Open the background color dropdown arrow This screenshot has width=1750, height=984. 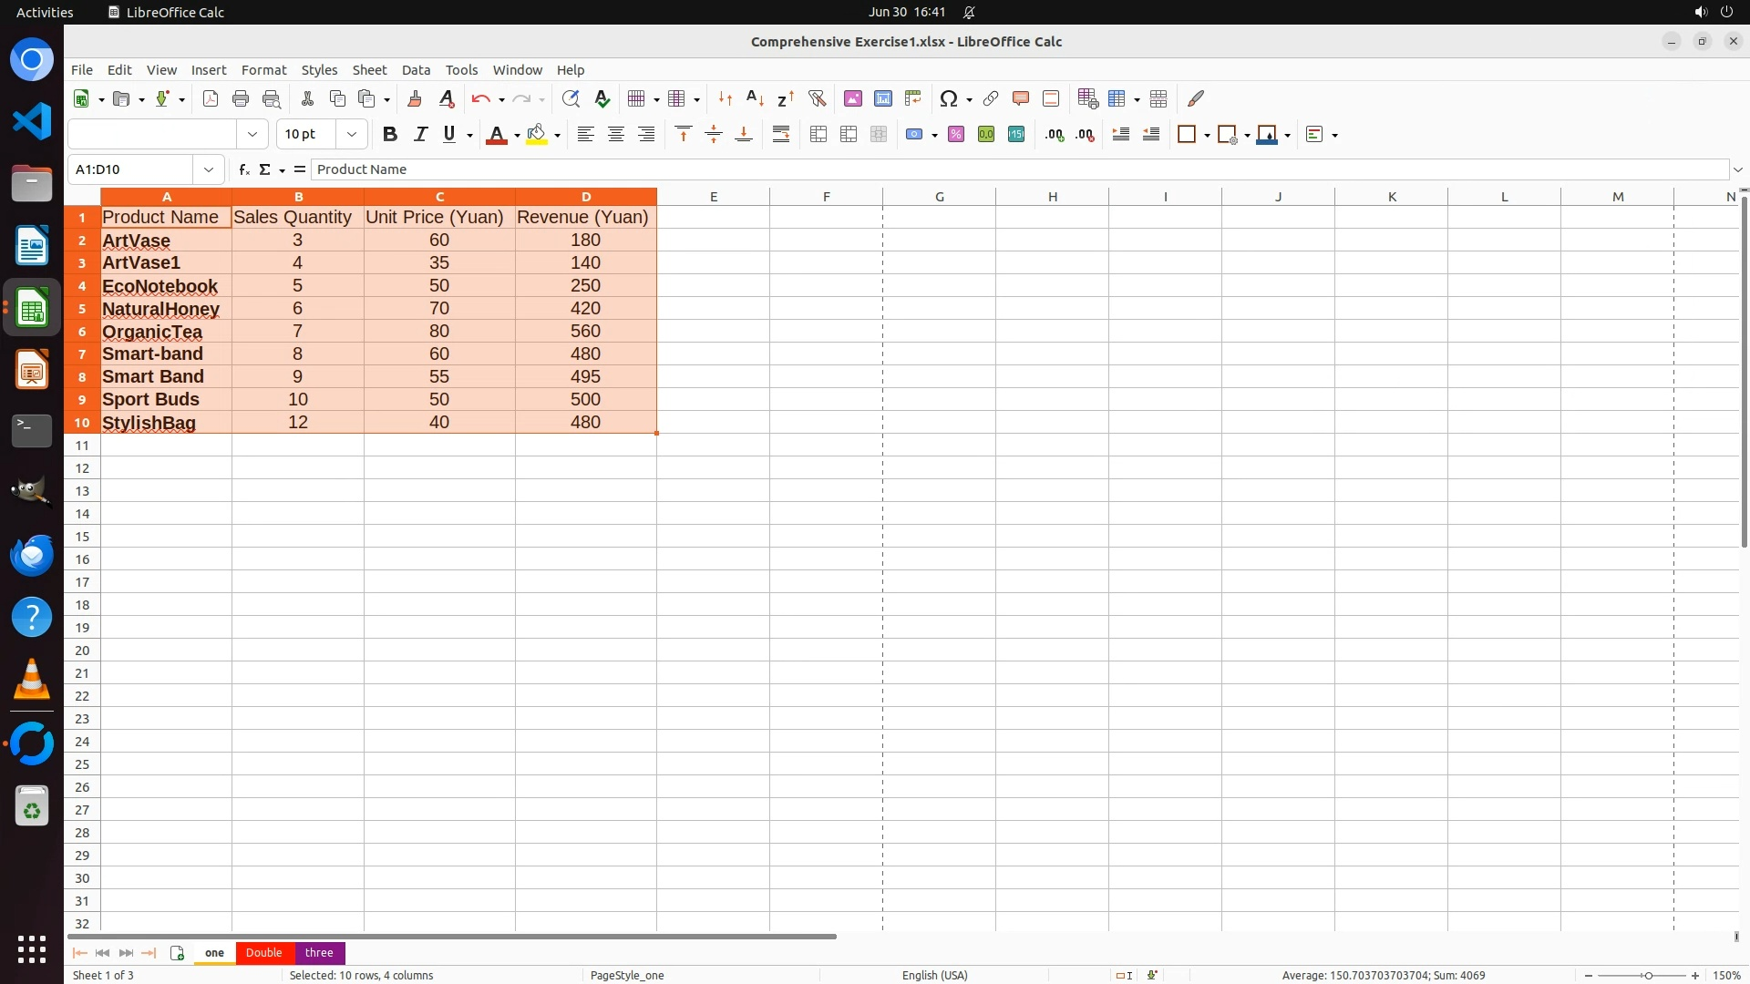[558, 136]
